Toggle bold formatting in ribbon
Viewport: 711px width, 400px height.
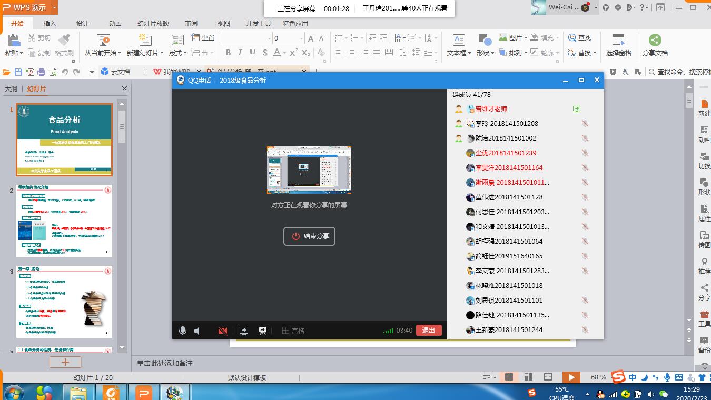(228, 53)
